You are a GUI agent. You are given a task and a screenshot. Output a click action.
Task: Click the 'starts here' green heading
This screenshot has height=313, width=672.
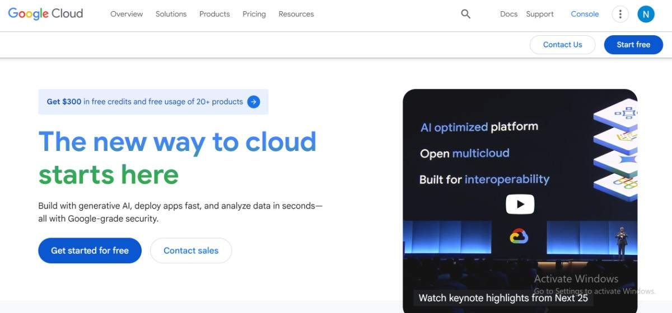click(x=109, y=174)
